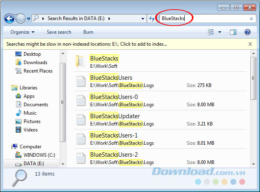The width and height of the screenshot is (260, 192).
Task: Select the BlueStacksUpdater file
Action: click(x=115, y=116)
